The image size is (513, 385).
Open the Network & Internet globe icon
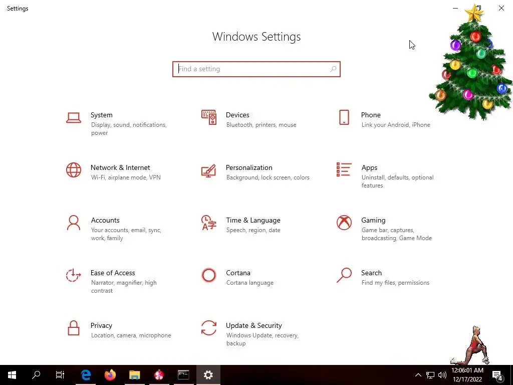coord(74,170)
